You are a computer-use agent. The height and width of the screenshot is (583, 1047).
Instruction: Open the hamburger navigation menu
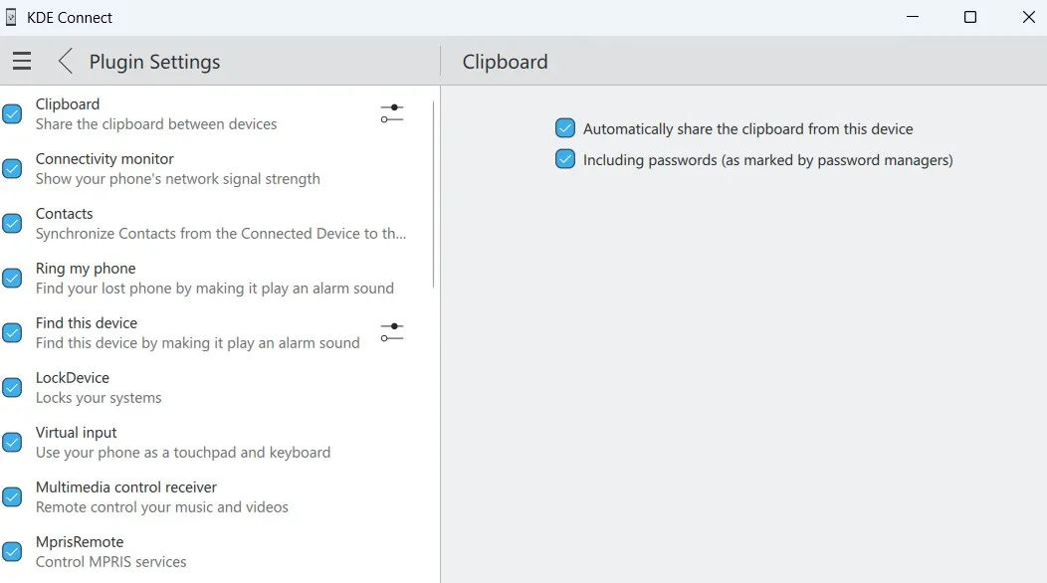pos(21,61)
